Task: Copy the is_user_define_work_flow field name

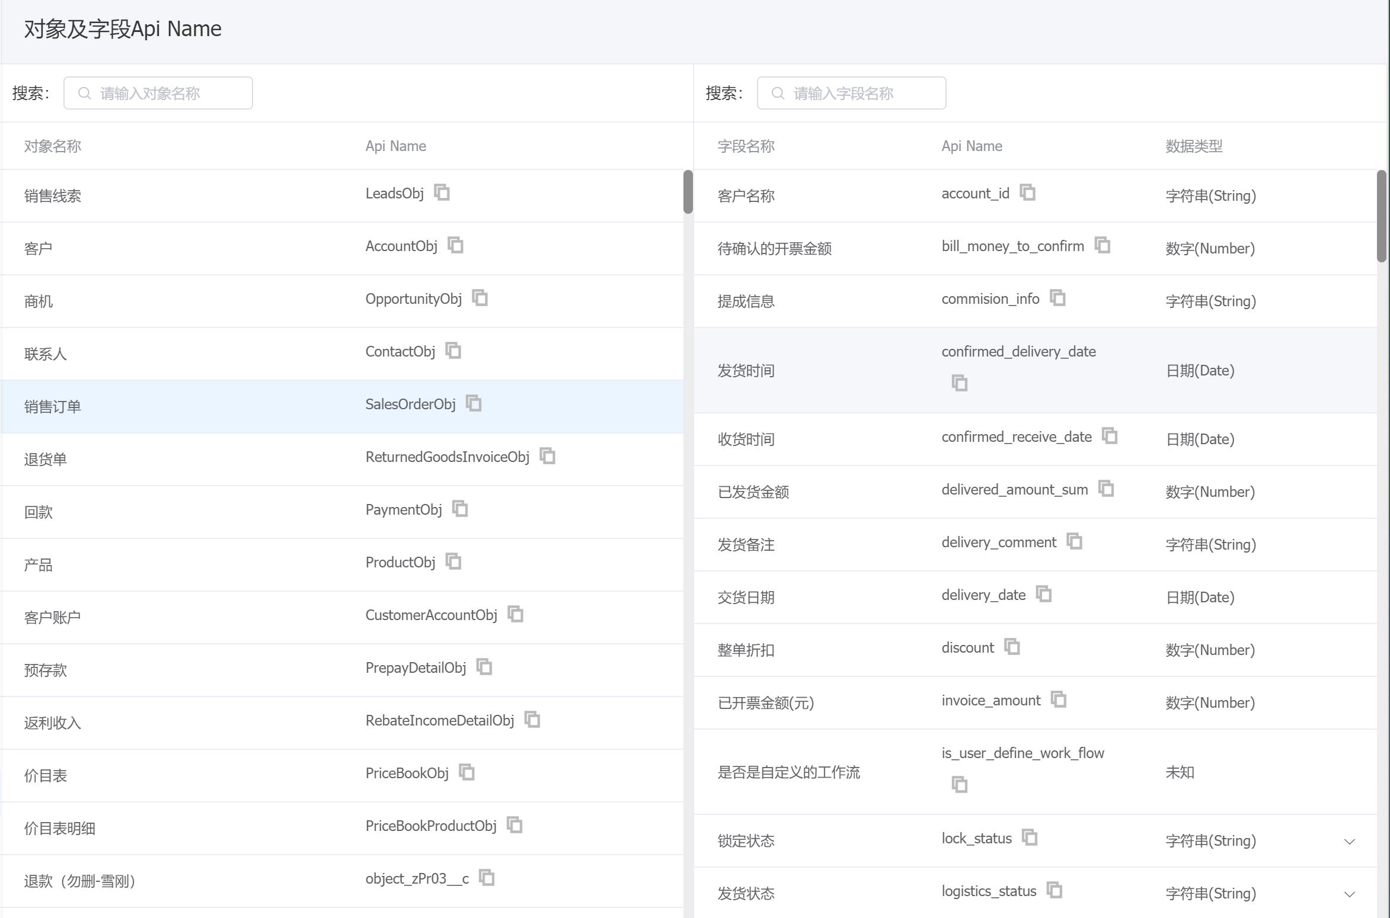Action: [x=960, y=785]
